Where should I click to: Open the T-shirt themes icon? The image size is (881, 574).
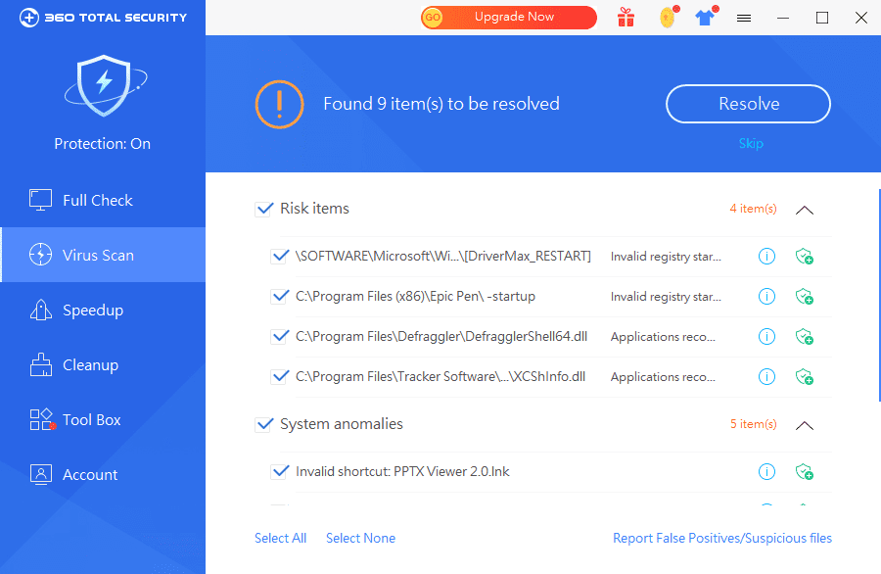[705, 18]
